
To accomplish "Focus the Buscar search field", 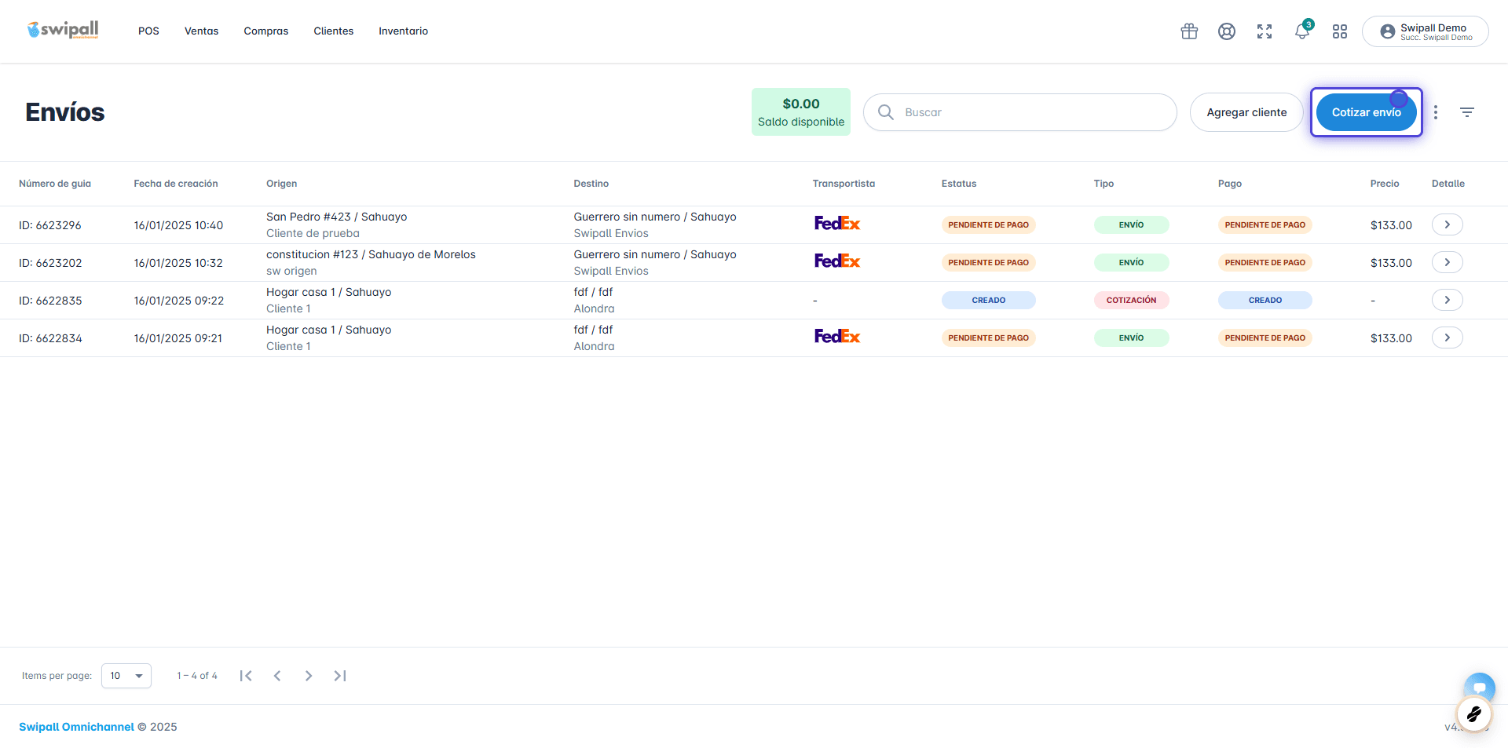I will 1020,112.
